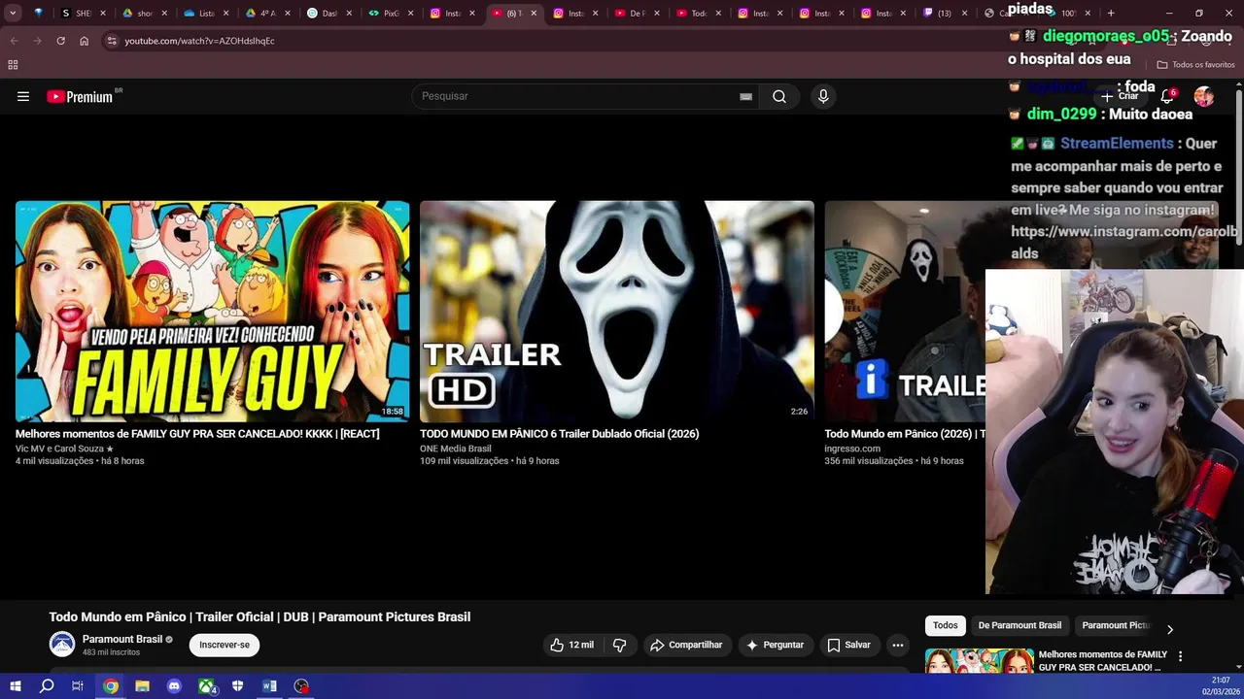Select the De Paramount Brasil chip

tap(1019, 625)
